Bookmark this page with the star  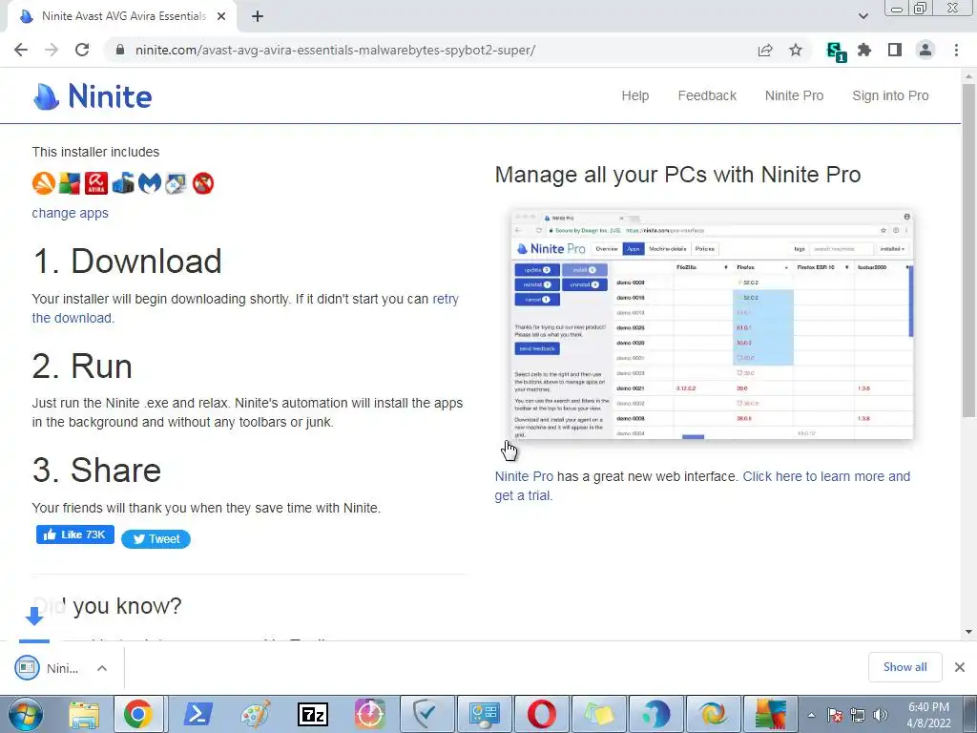pos(796,50)
